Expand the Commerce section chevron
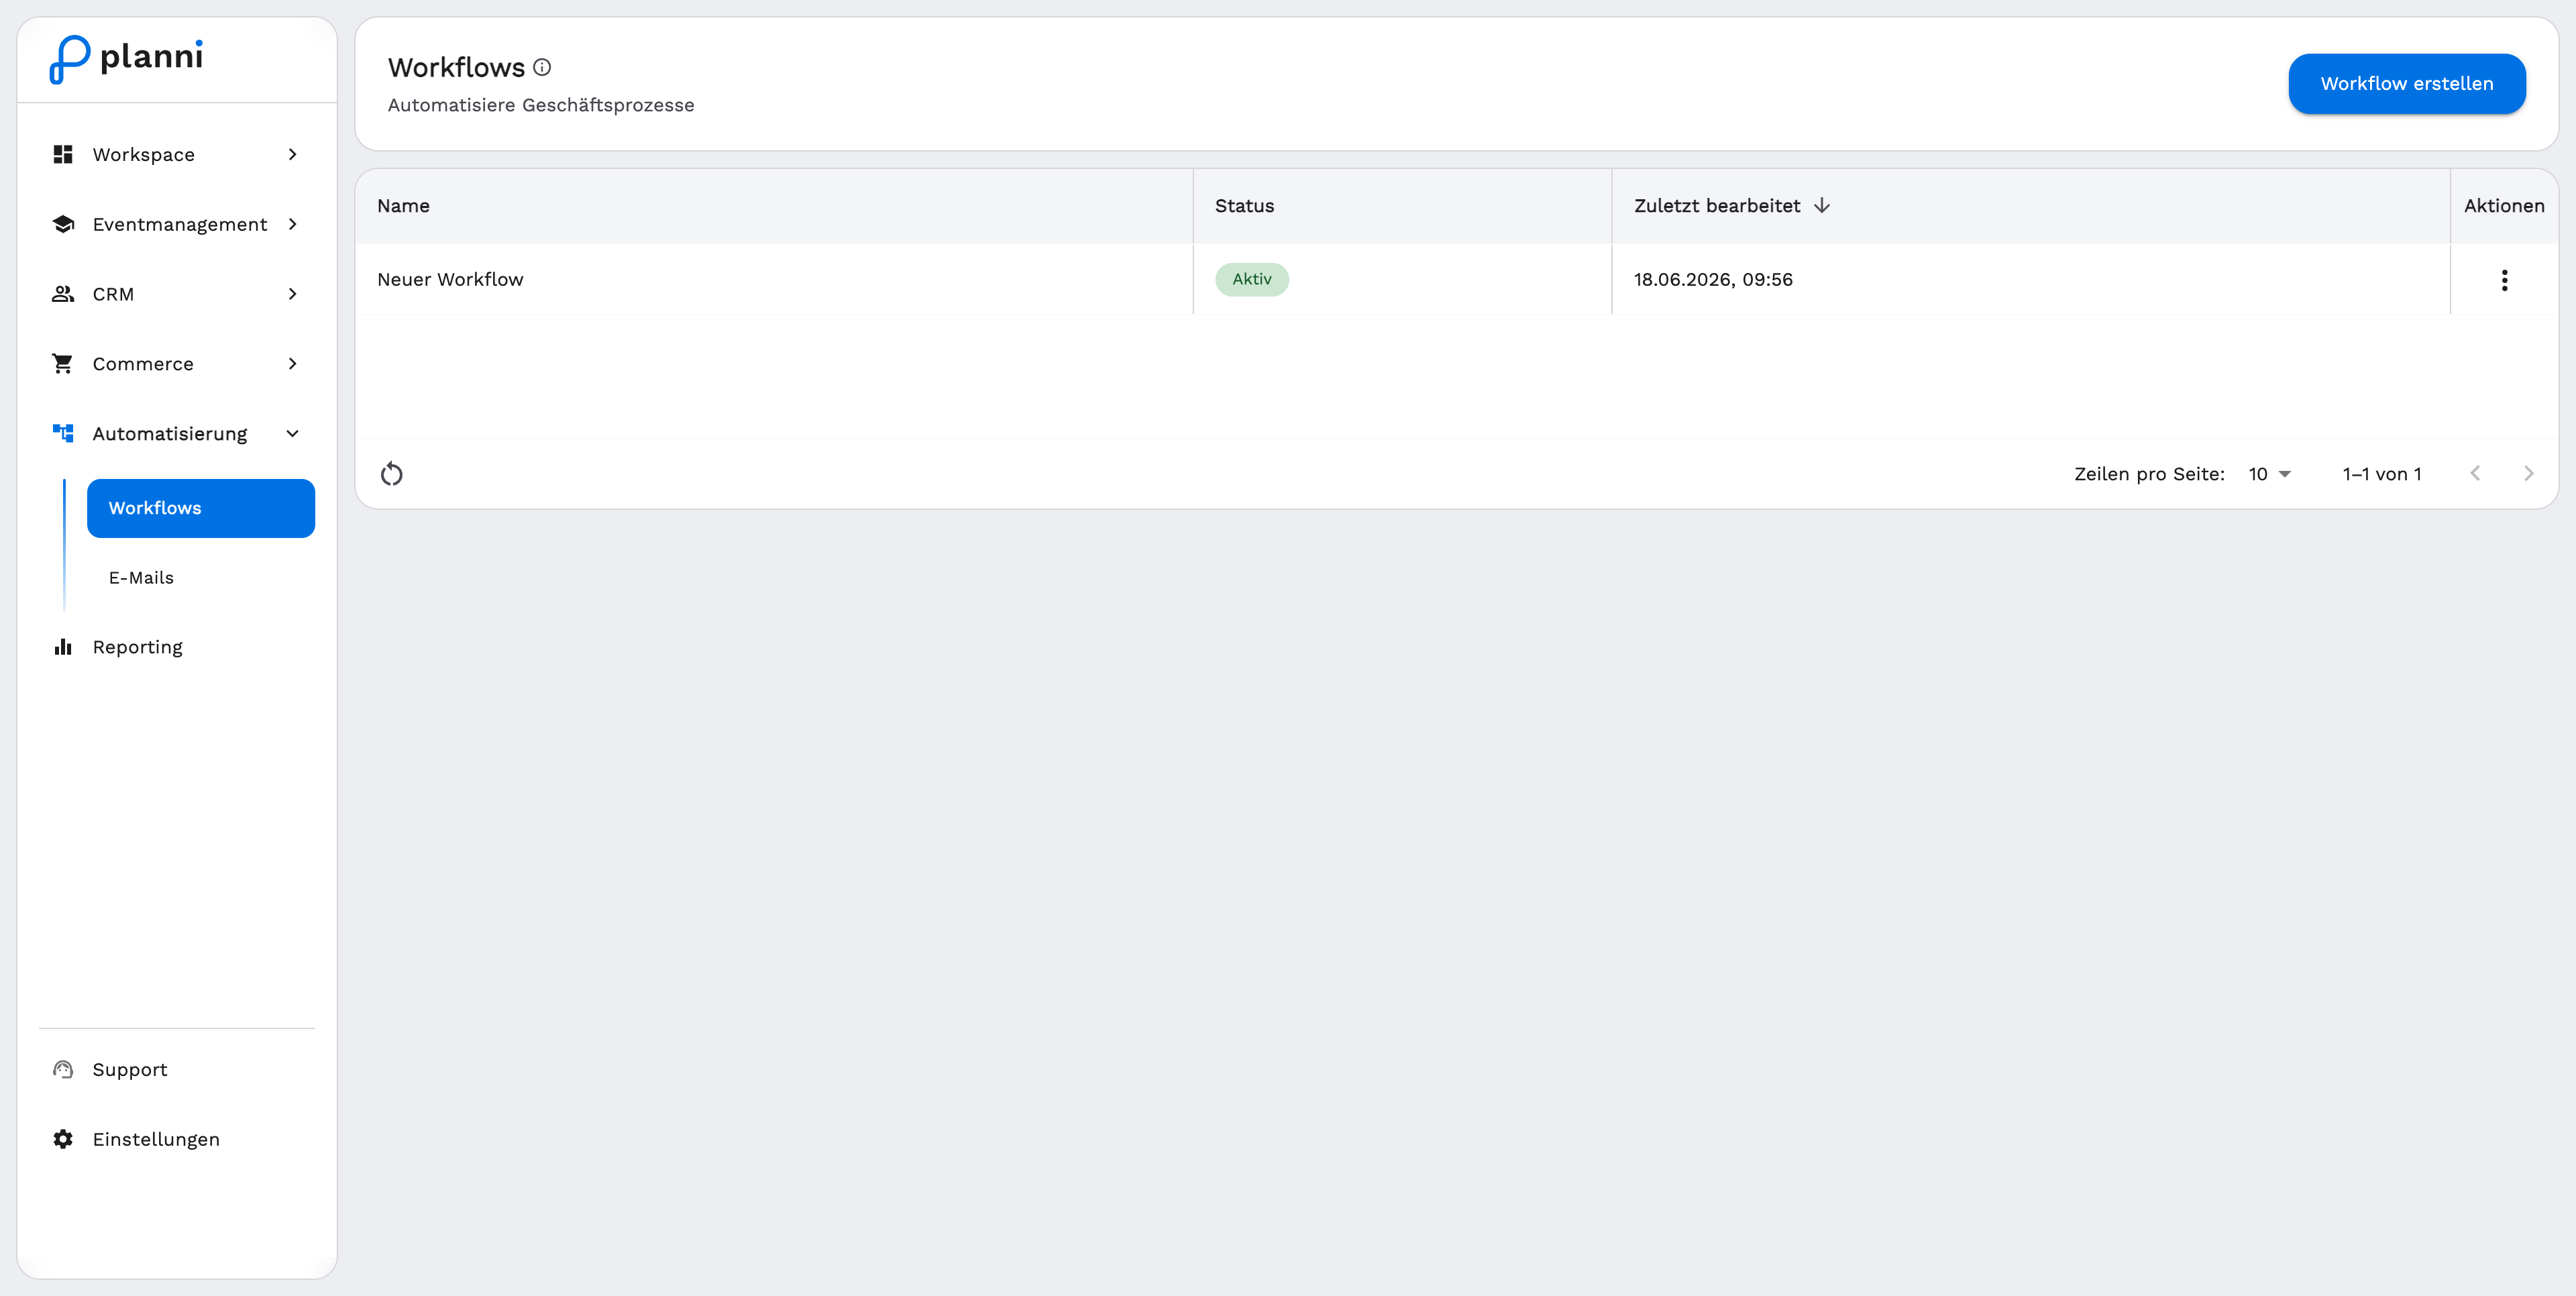 tap(292, 364)
